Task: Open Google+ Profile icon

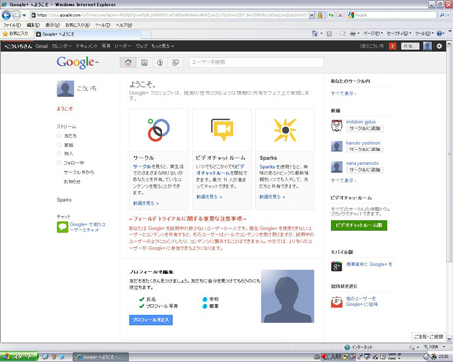Action: point(160,62)
